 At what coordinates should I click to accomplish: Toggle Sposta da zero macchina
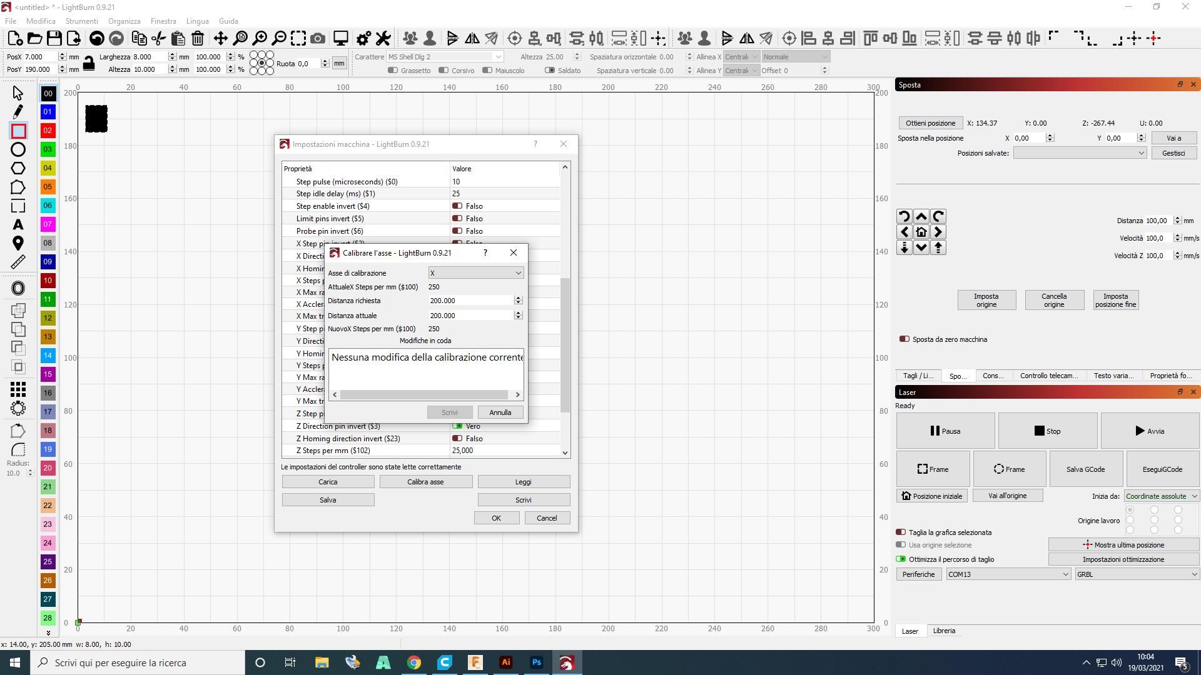tap(905, 339)
